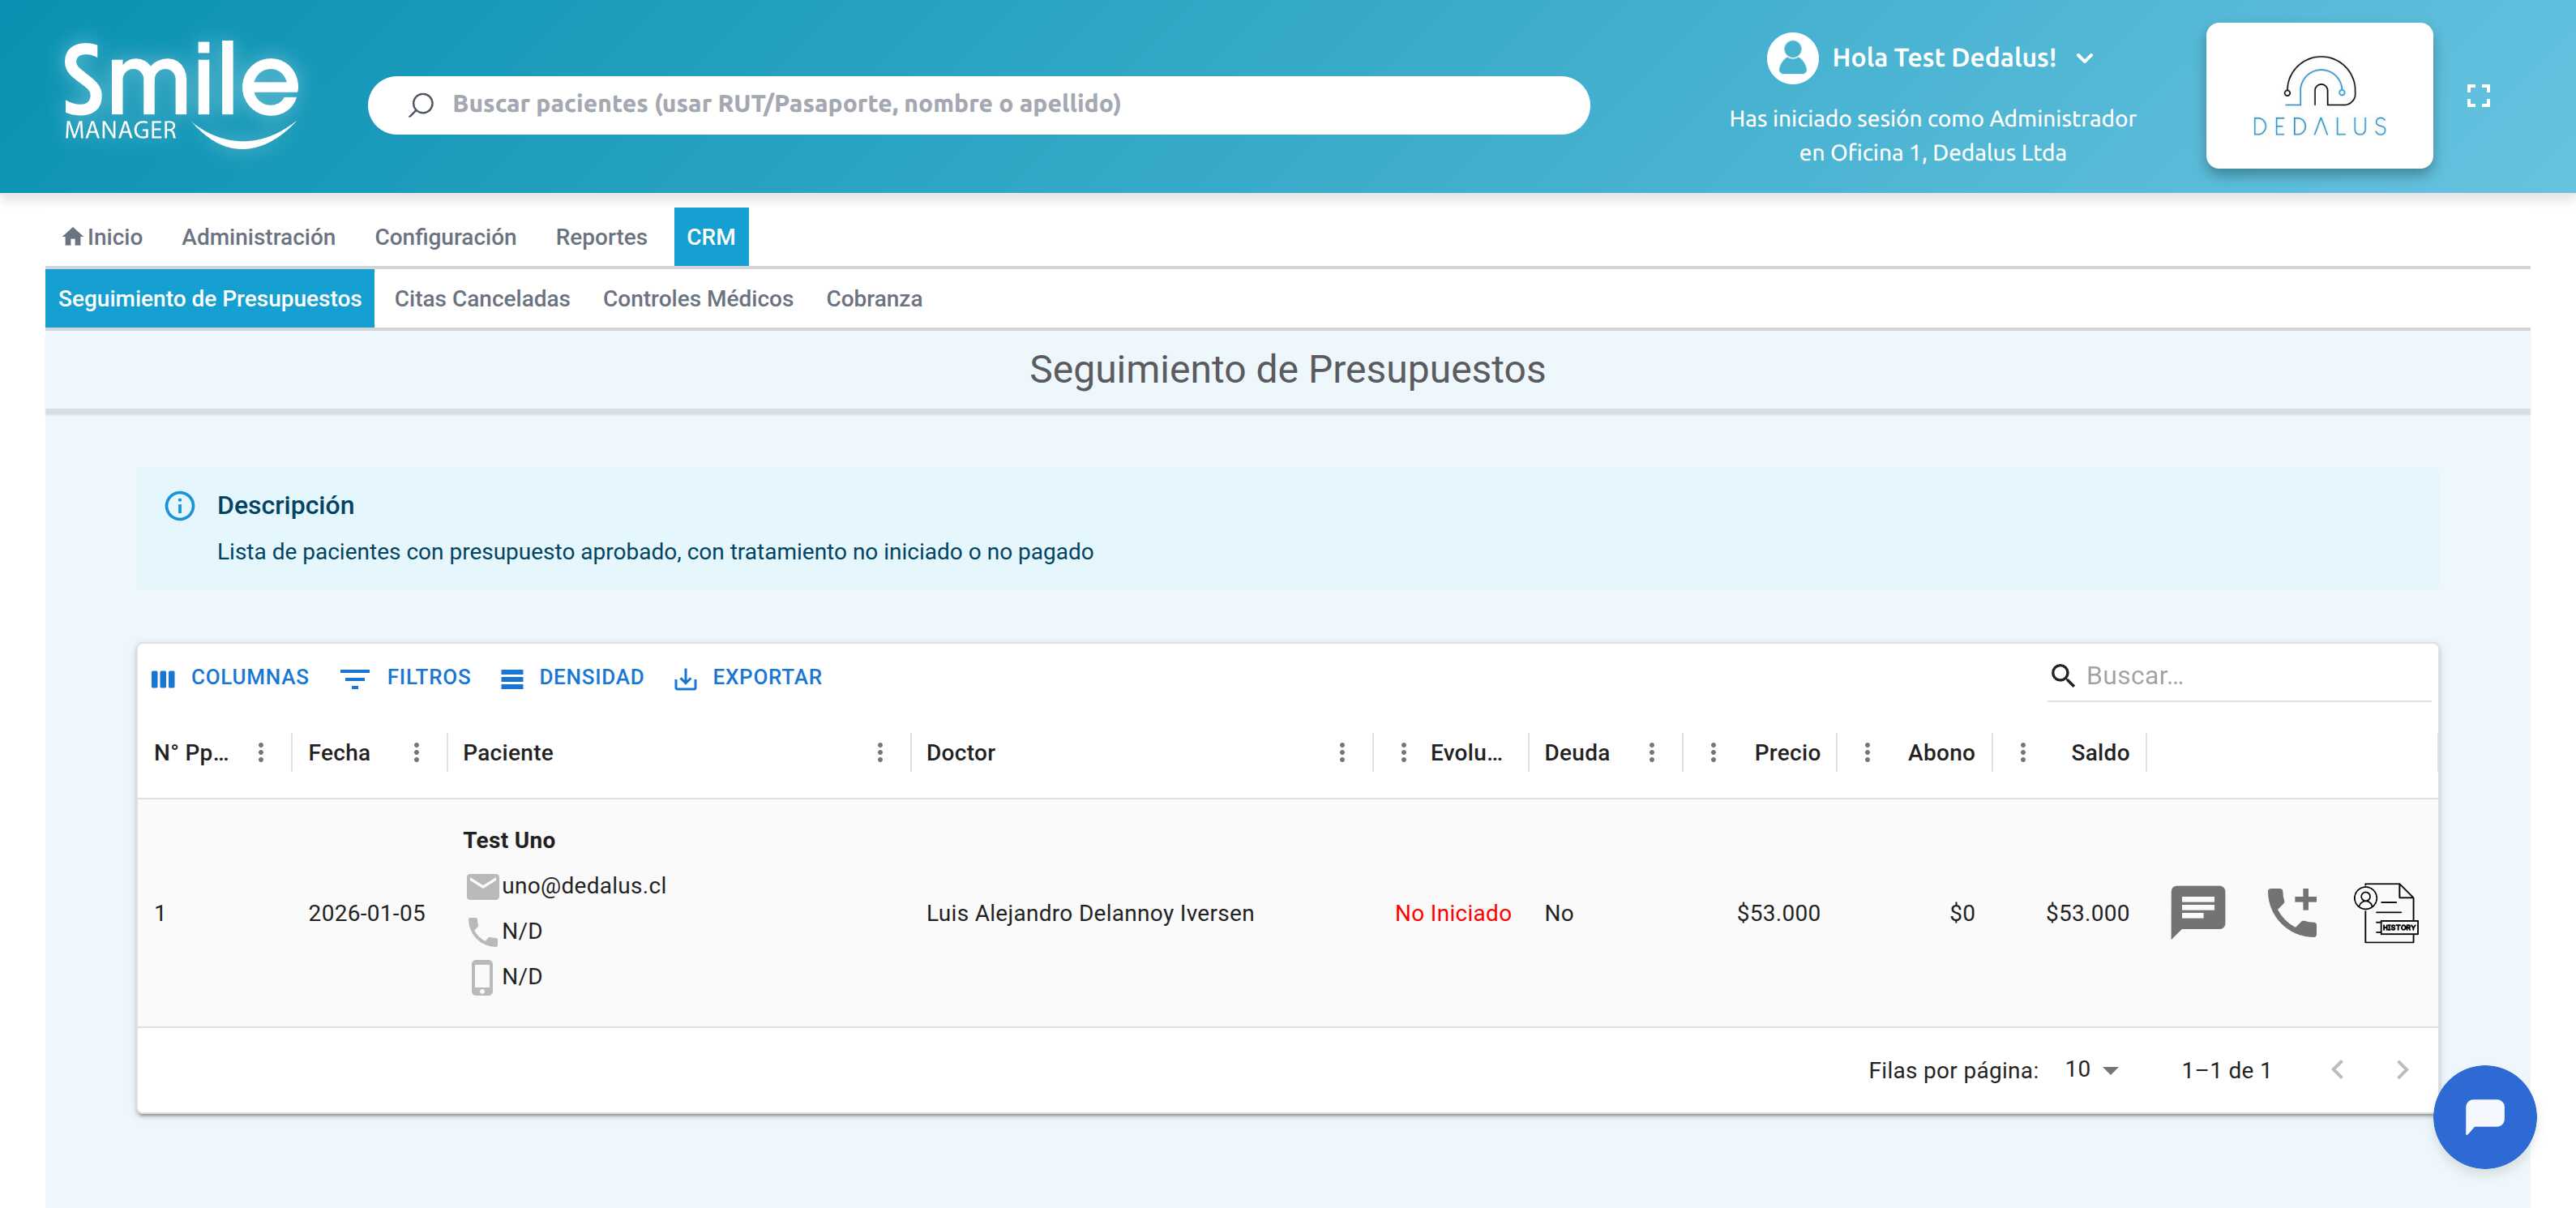Open the Paciente column options menu
This screenshot has width=2576, height=1208.
(x=881, y=753)
